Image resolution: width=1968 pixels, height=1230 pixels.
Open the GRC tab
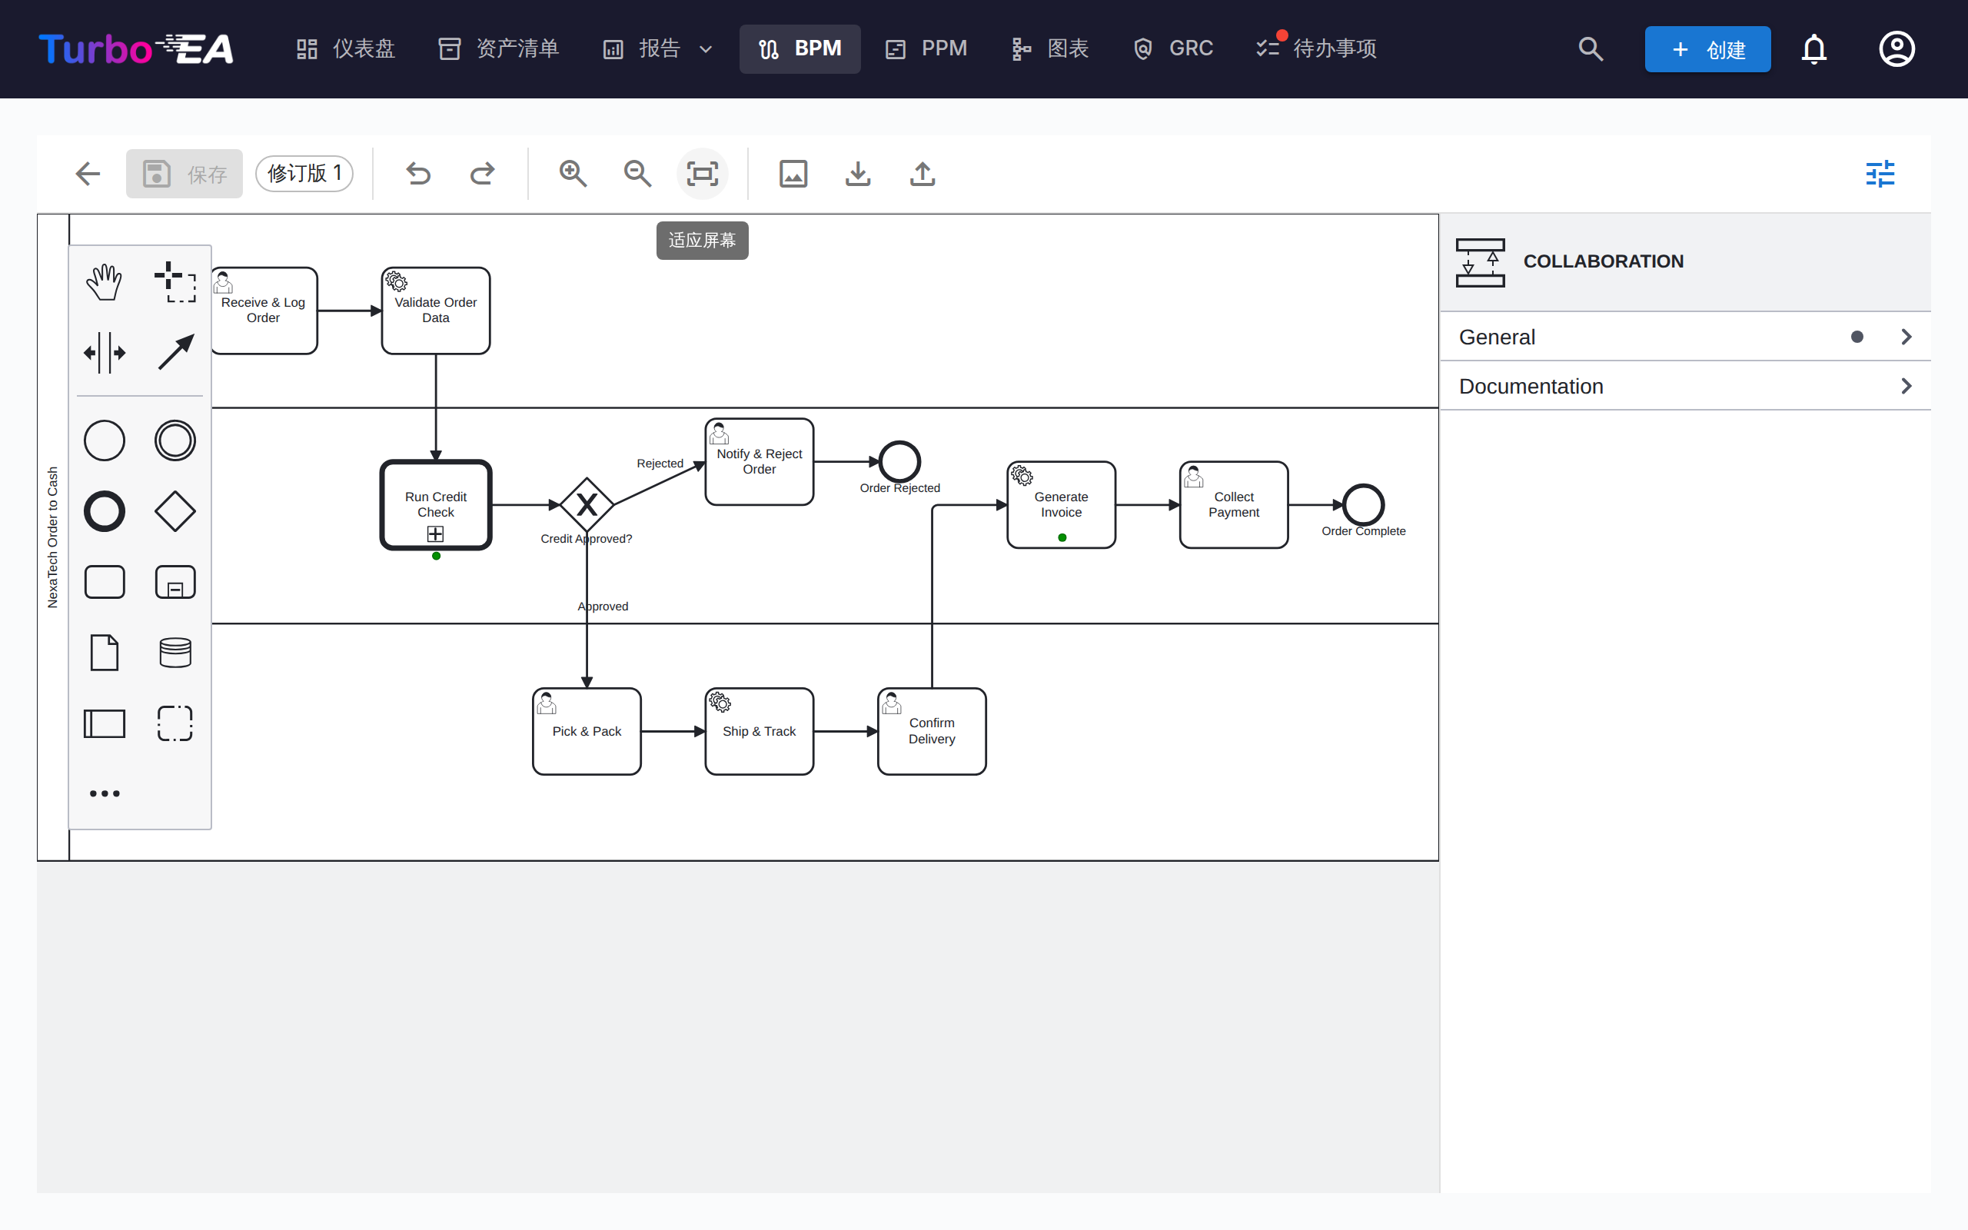coord(1173,48)
